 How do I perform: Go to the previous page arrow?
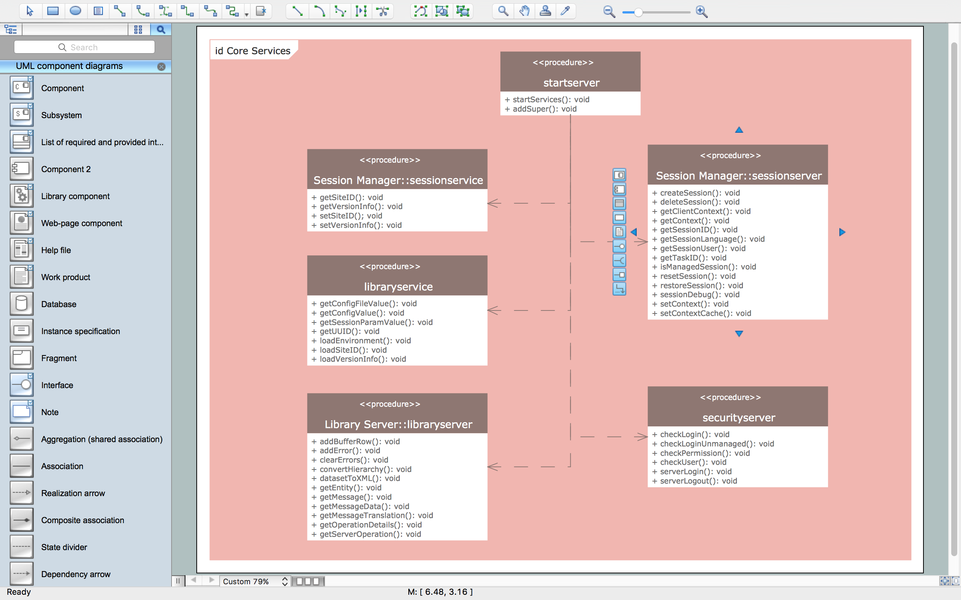click(x=194, y=580)
